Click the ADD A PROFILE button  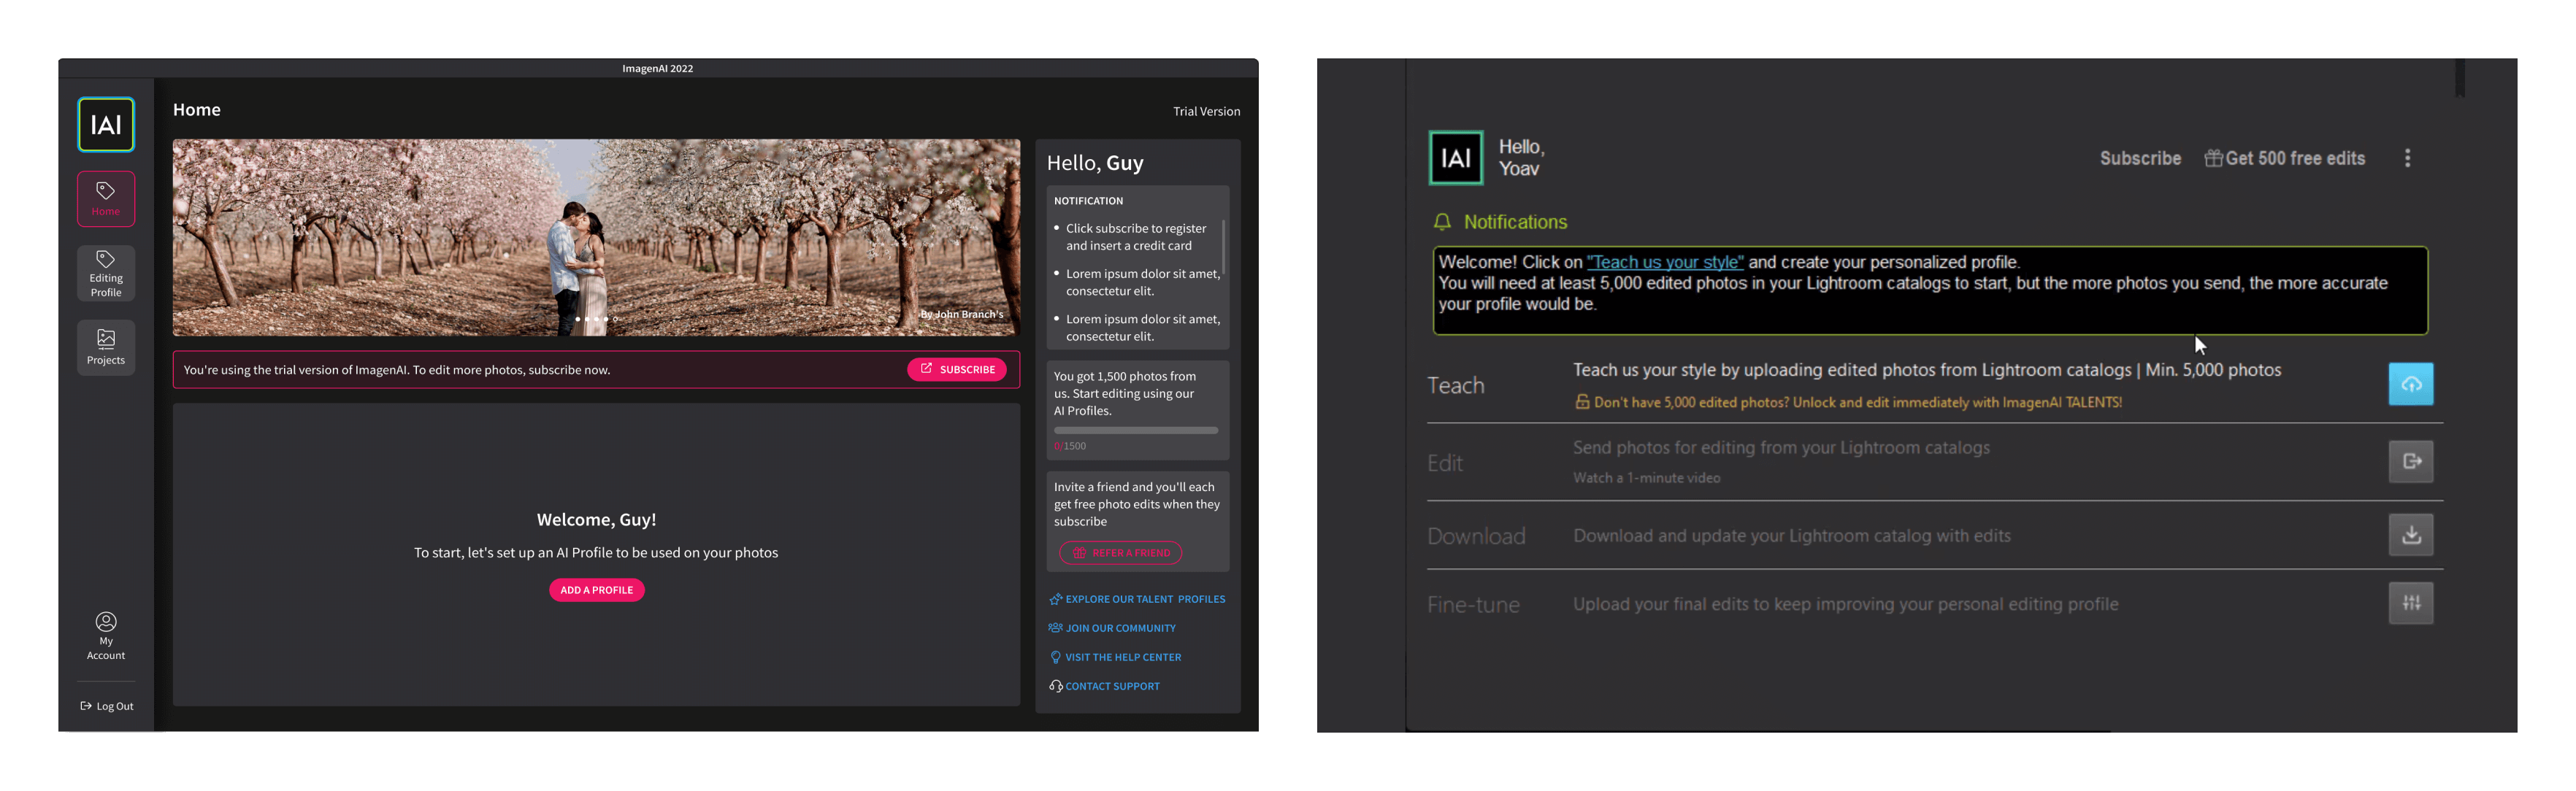(x=596, y=590)
